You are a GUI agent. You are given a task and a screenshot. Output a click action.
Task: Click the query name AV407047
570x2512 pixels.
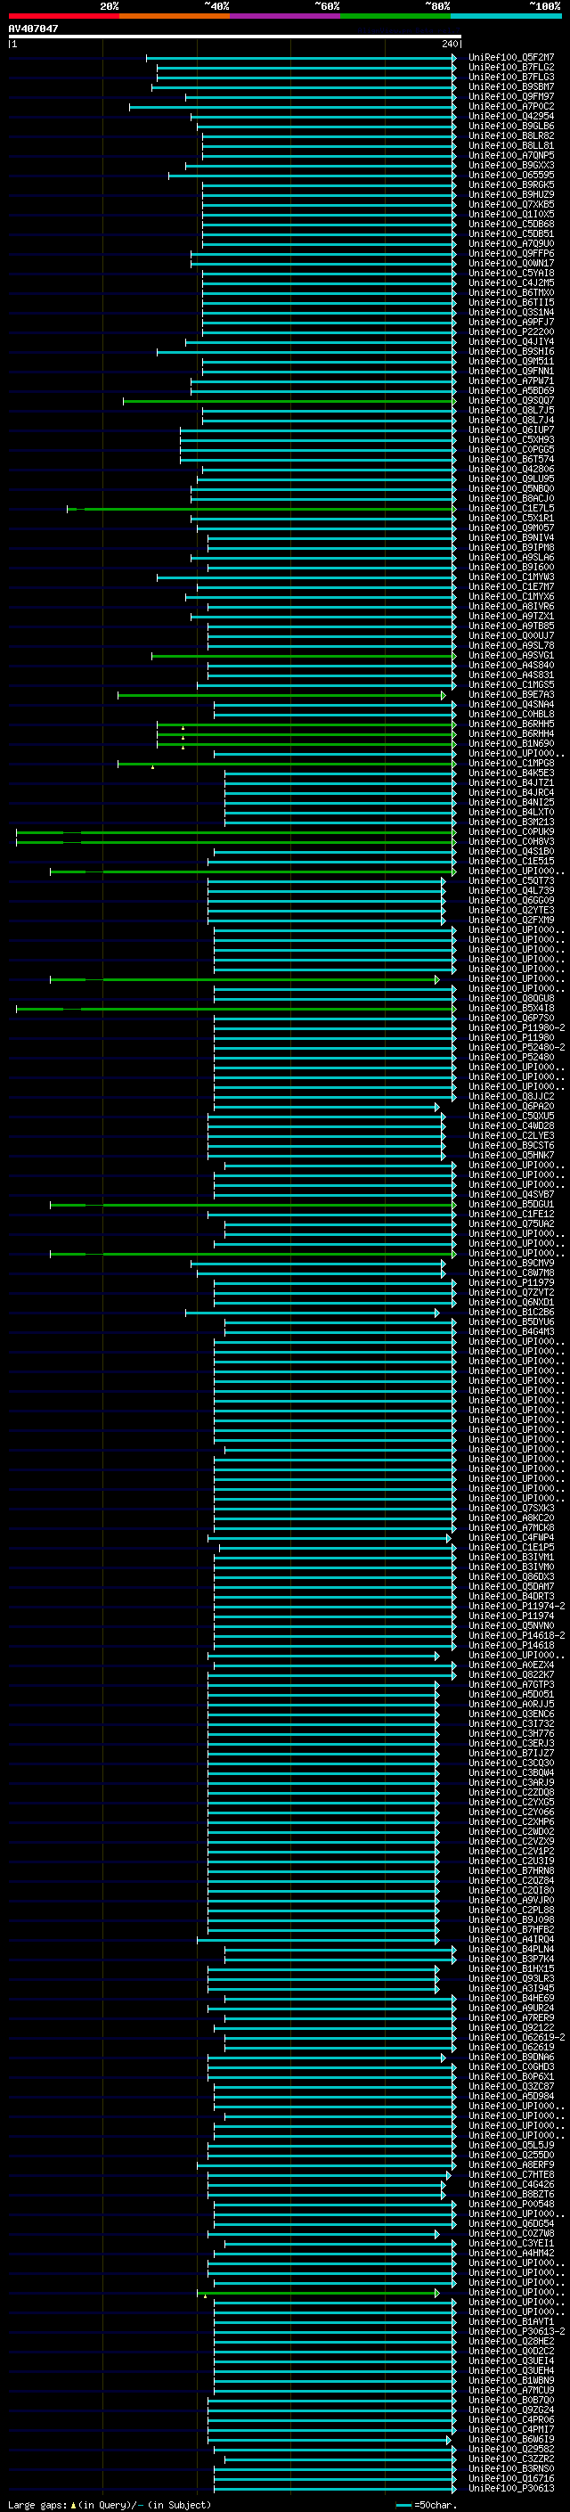coord(33,29)
